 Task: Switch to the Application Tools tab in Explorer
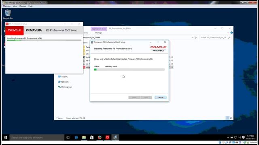click(x=99, y=29)
